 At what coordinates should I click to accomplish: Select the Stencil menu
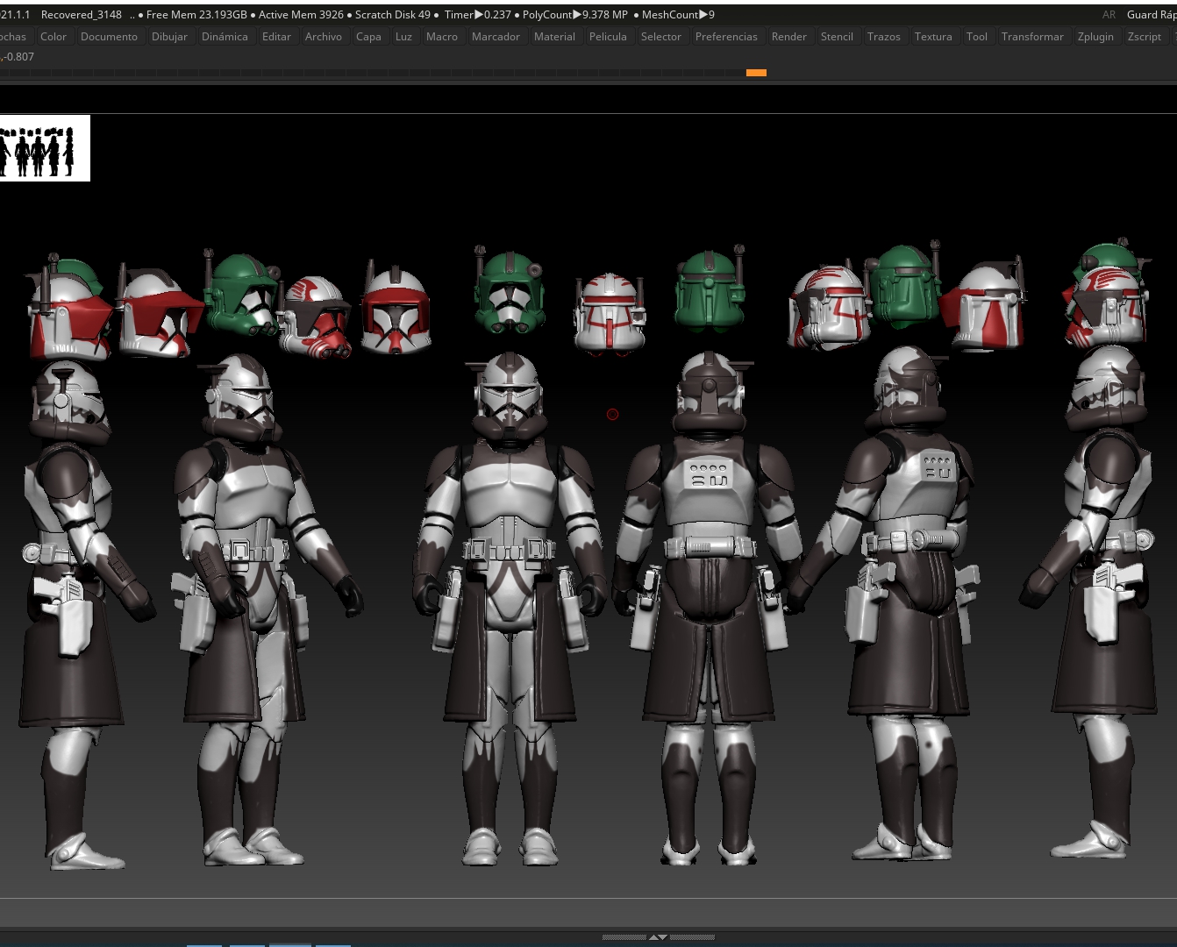point(837,37)
